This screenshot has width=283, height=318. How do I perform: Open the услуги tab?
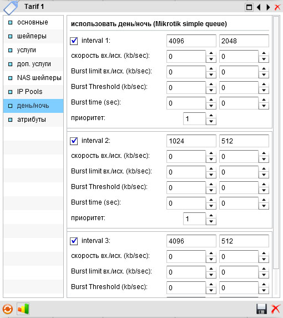33,50
